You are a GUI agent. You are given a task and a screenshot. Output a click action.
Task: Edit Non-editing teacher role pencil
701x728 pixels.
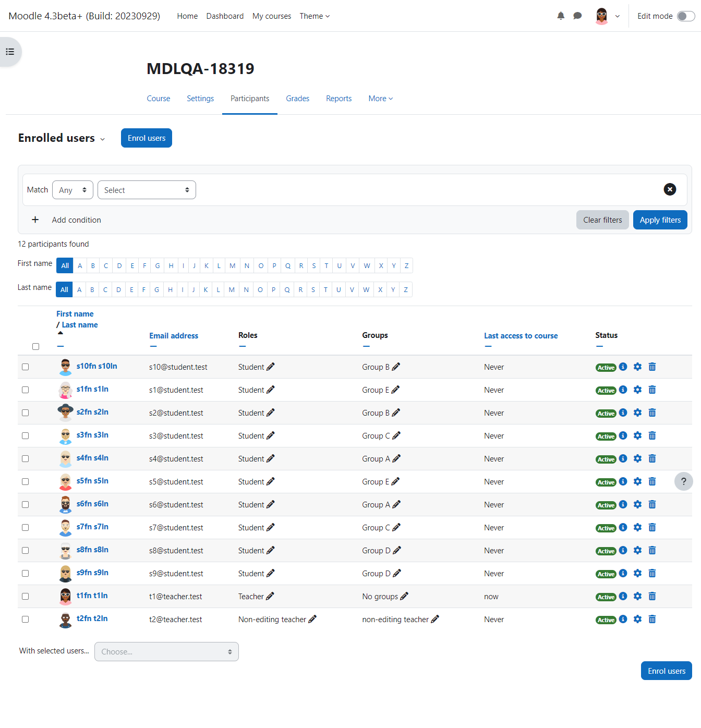pos(312,619)
